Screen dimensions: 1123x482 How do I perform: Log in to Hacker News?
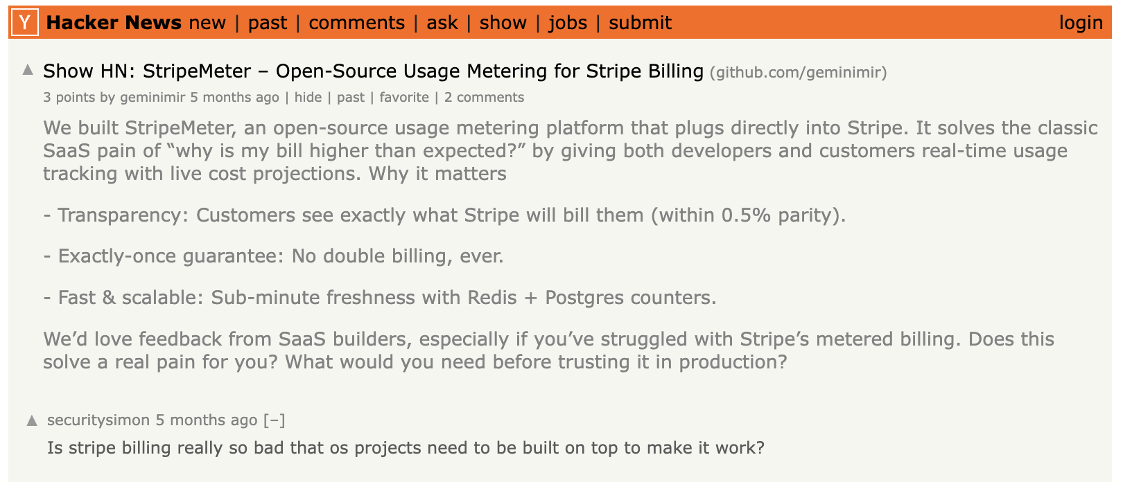(1081, 22)
